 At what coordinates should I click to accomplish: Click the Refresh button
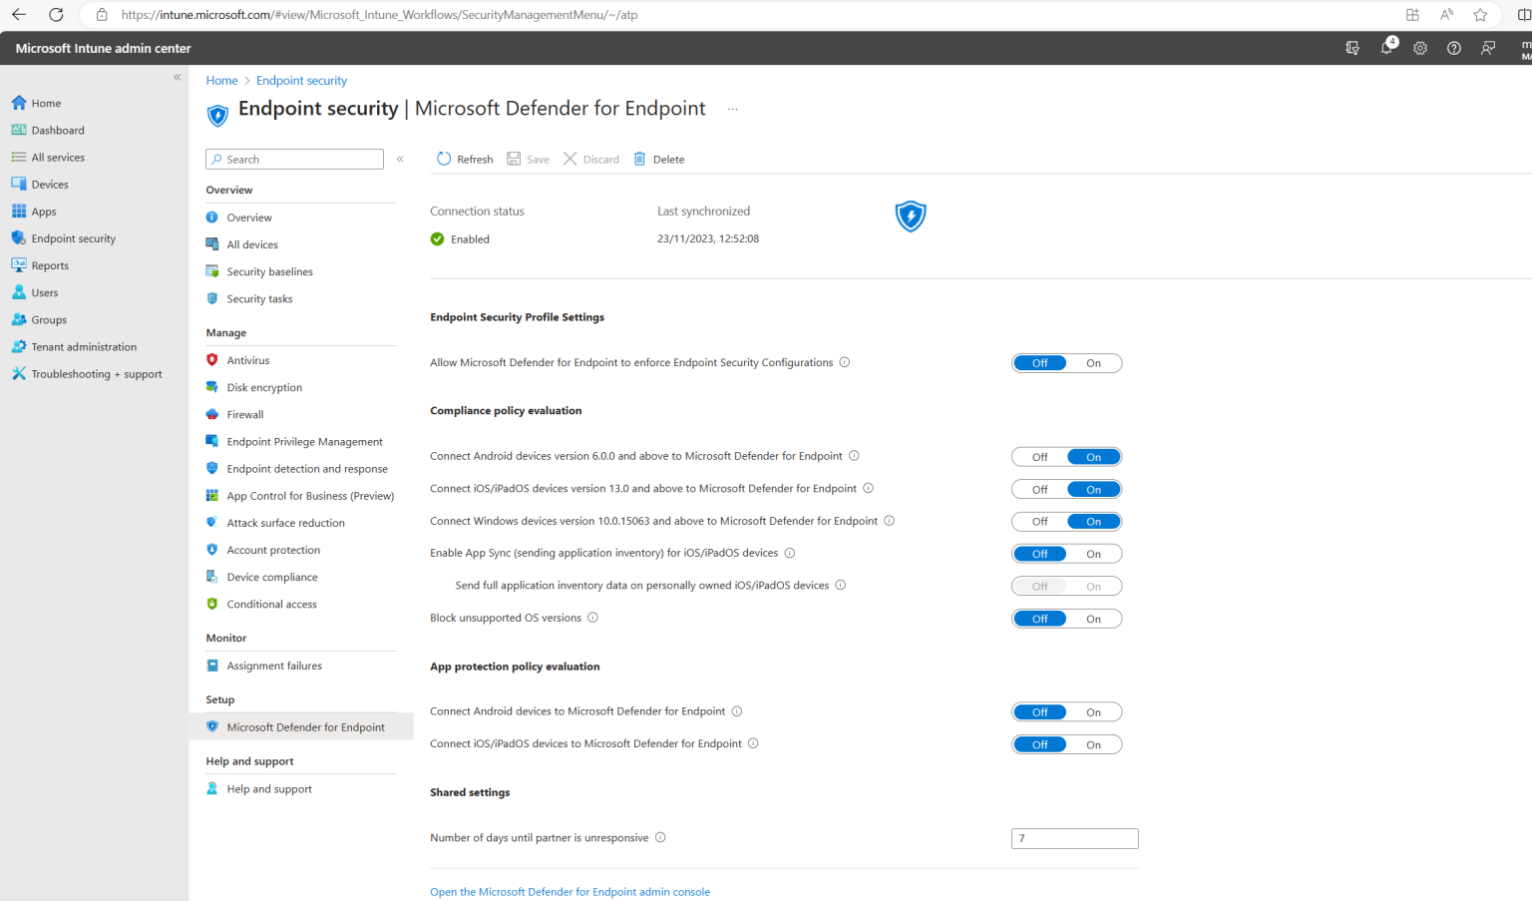click(x=465, y=159)
